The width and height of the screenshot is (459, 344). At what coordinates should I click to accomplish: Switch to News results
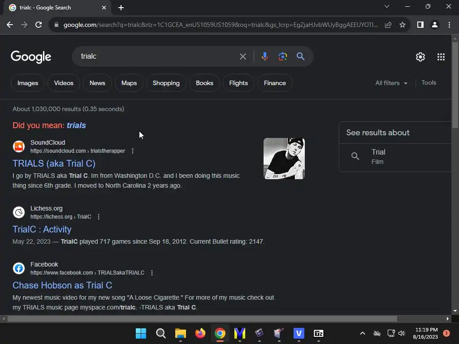tap(97, 83)
